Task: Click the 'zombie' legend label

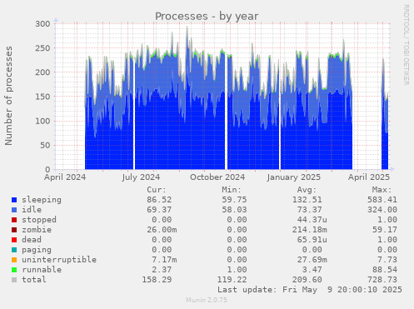Action: pos(37,230)
